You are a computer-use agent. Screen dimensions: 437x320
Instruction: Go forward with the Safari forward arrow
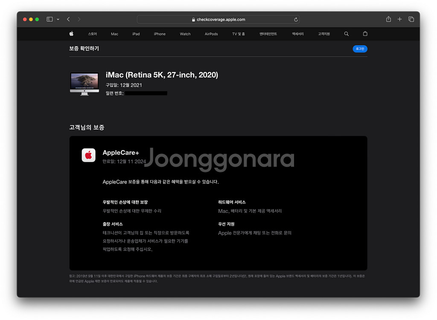79,19
